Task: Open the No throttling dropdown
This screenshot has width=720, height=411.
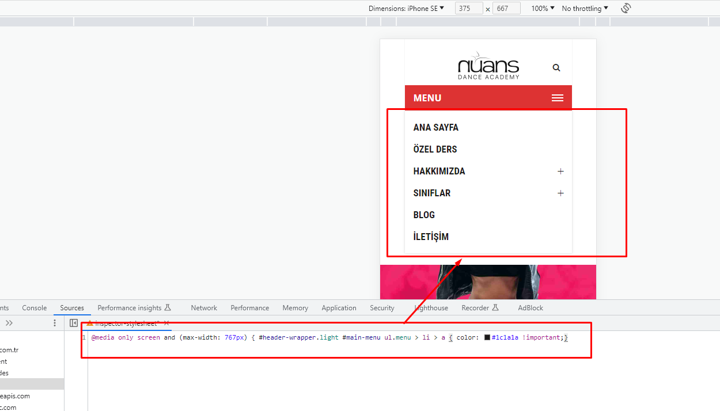Action: point(585,8)
